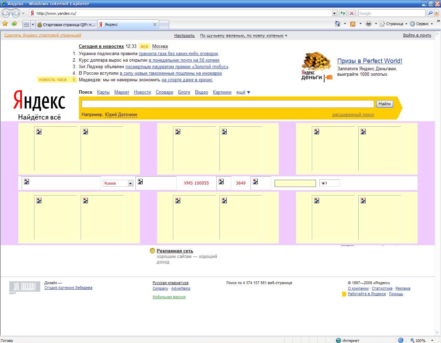Open the Карты service link
Viewport: 441px width, 343px height.
103,92
